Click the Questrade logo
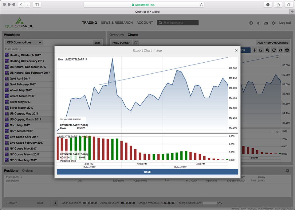The width and height of the screenshot is (295, 210). click(19, 23)
